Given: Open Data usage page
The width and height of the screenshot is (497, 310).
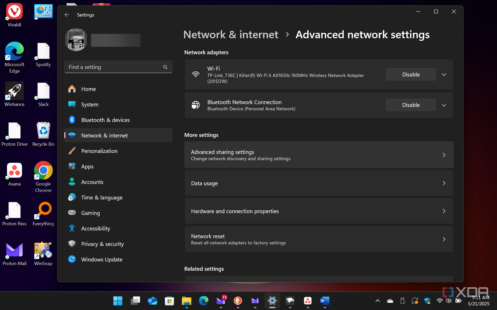Looking at the screenshot, I should [x=319, y=183].
